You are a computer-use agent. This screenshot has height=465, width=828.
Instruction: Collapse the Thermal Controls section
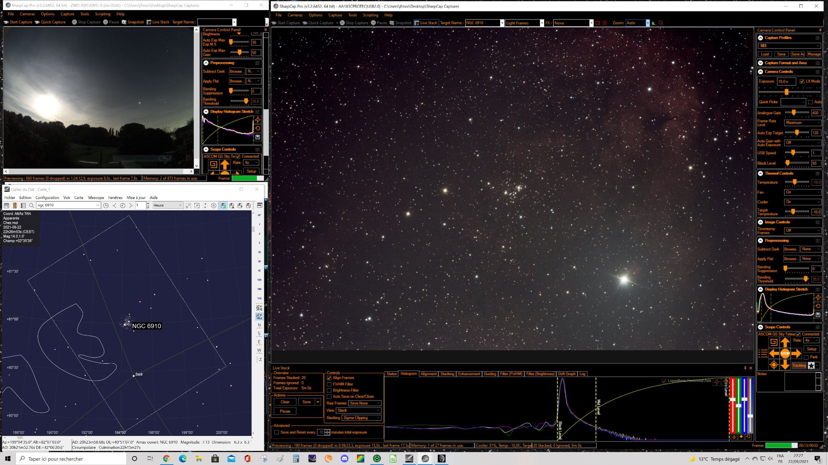[760, 174]
